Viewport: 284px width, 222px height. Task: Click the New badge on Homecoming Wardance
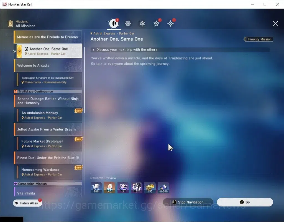pyautogui.click(x=79, y=168)
